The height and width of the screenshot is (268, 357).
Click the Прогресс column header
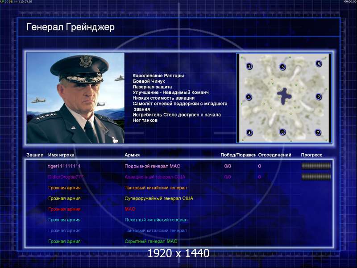(x=311, y=155)
